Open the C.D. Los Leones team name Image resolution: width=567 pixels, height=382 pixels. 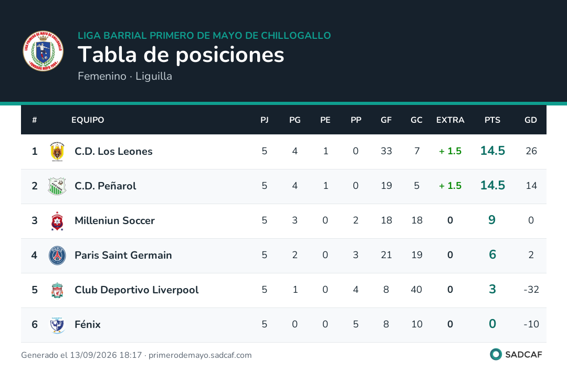[x=113, y=152]
